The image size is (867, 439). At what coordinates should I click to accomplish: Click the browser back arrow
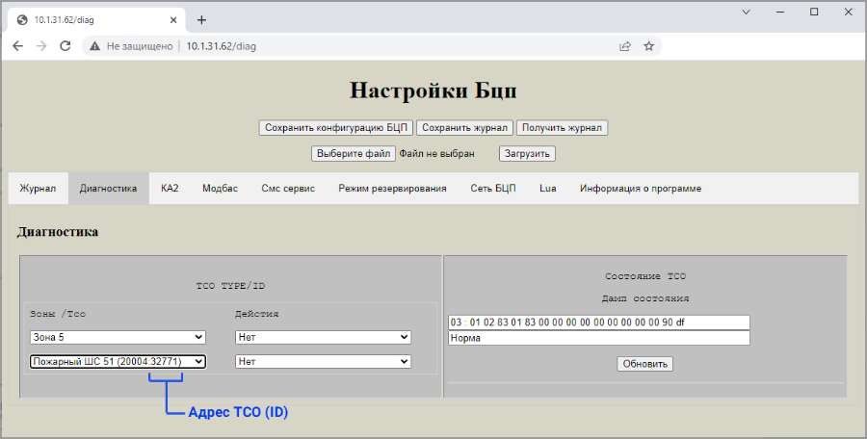coord(17,46)
